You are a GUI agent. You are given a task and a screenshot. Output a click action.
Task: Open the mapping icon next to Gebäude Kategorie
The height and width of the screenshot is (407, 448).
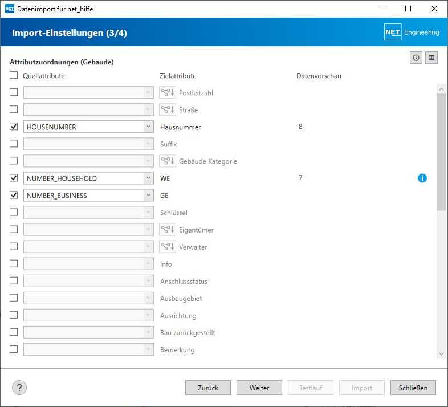point(168,161)
